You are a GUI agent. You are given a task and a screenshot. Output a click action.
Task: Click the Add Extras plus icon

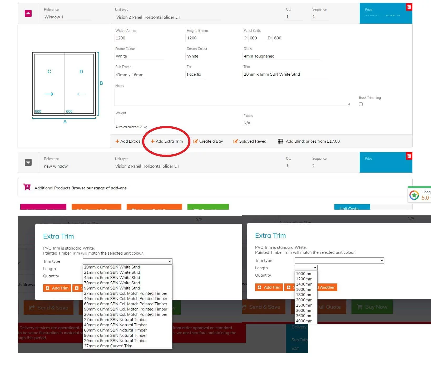tap(117, 141)
